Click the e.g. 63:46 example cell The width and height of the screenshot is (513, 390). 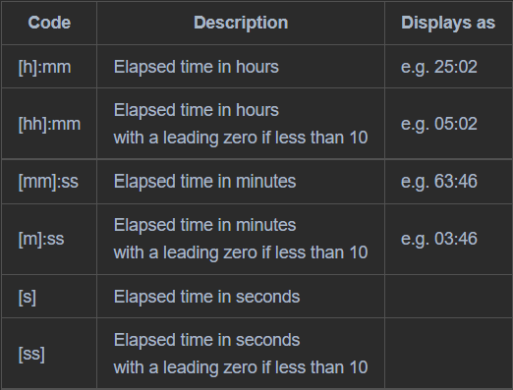pyautogui.click(x=448, y=182)
